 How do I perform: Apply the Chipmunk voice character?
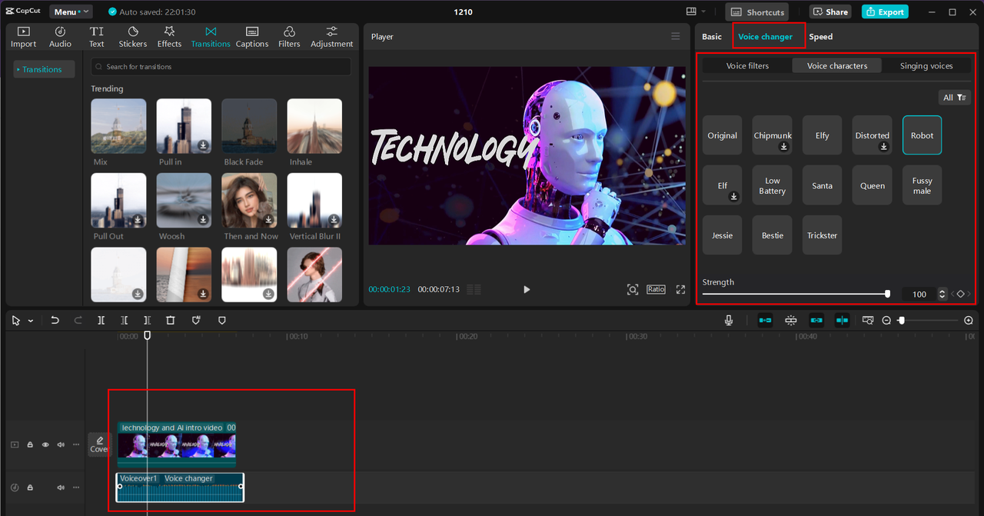(x=773, y=135)
